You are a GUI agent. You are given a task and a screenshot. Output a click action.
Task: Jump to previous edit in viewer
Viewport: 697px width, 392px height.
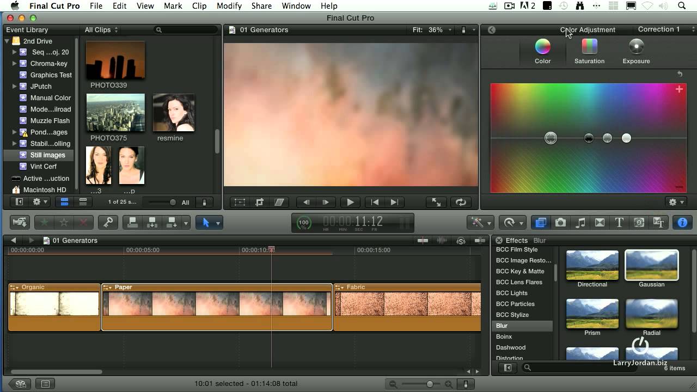coord(375,202)
